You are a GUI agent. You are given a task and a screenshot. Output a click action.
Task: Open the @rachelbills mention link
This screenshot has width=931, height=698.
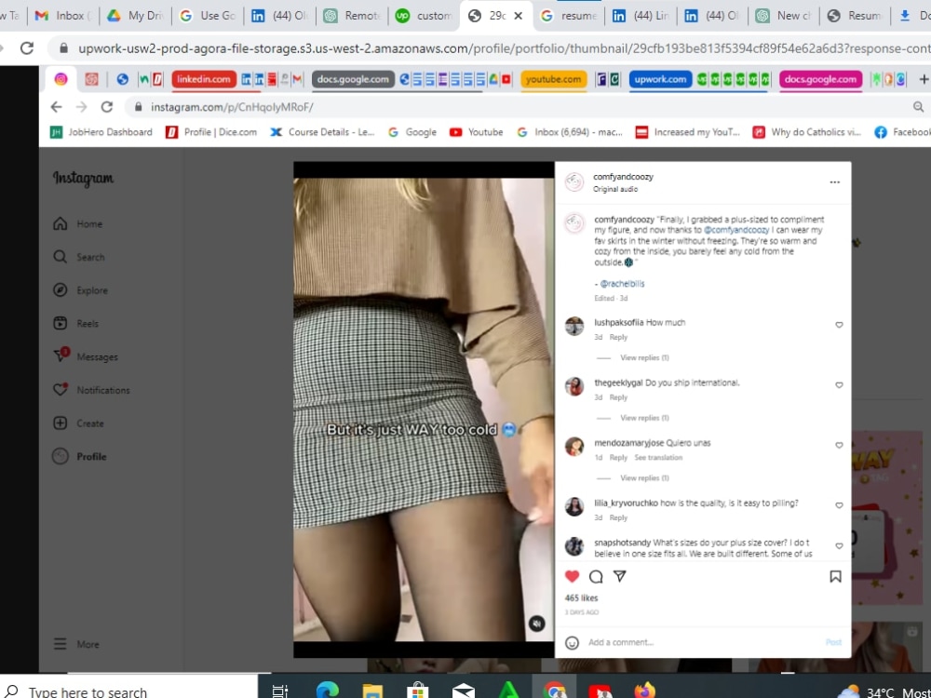[622, 284]
